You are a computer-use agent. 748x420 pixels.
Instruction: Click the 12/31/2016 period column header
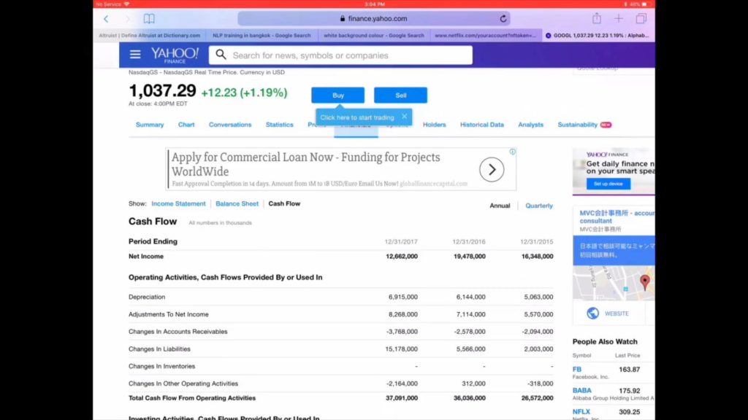(x=469, y=242)
